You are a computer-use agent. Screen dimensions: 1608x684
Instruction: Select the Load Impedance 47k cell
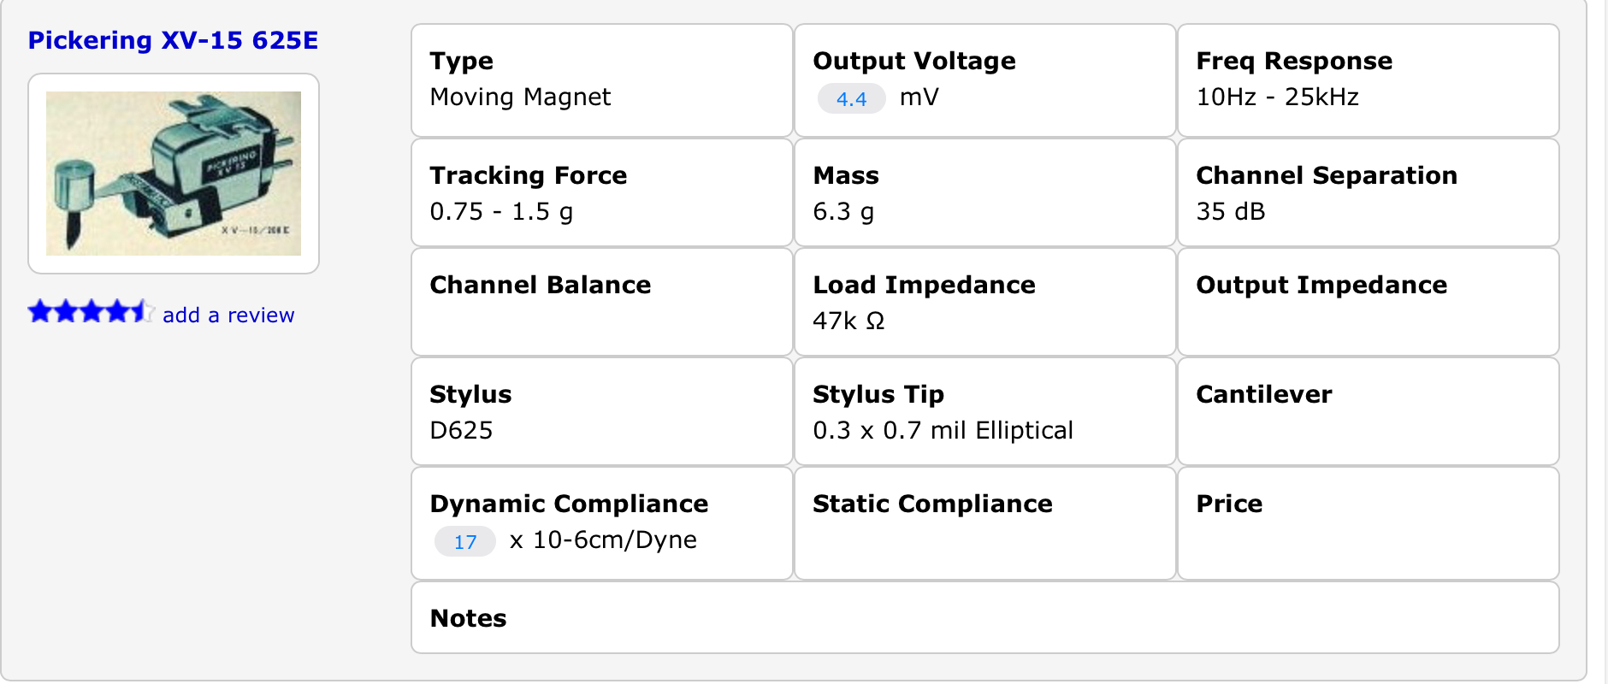pos(985,302)
